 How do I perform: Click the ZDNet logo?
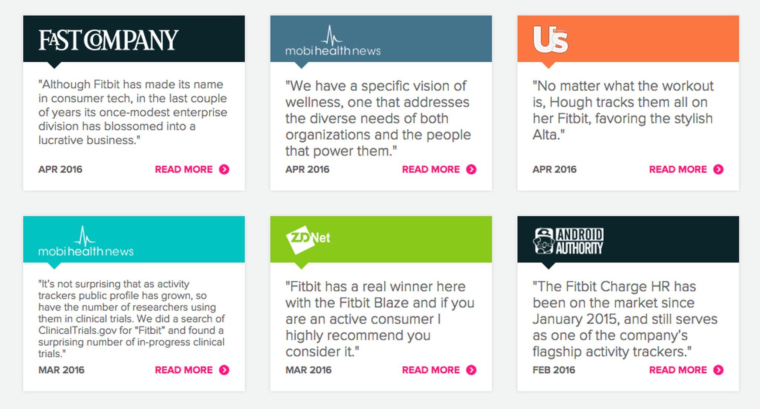(x=308, y=239)
